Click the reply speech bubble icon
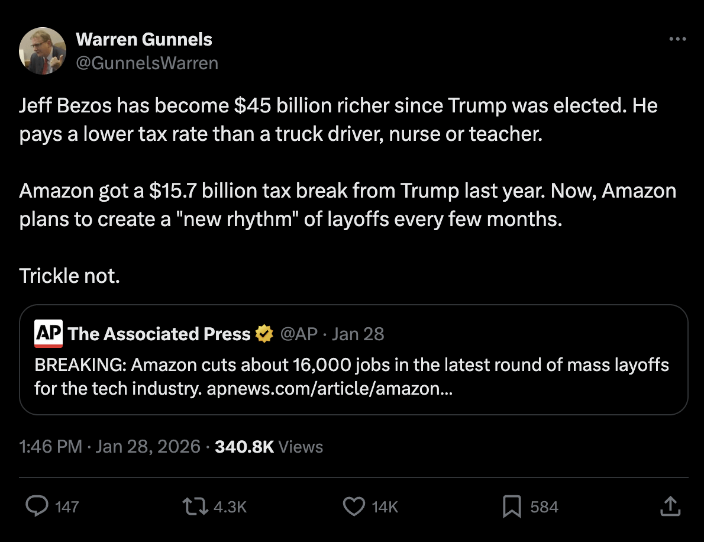704x542 pixels. tap(38, 506)
